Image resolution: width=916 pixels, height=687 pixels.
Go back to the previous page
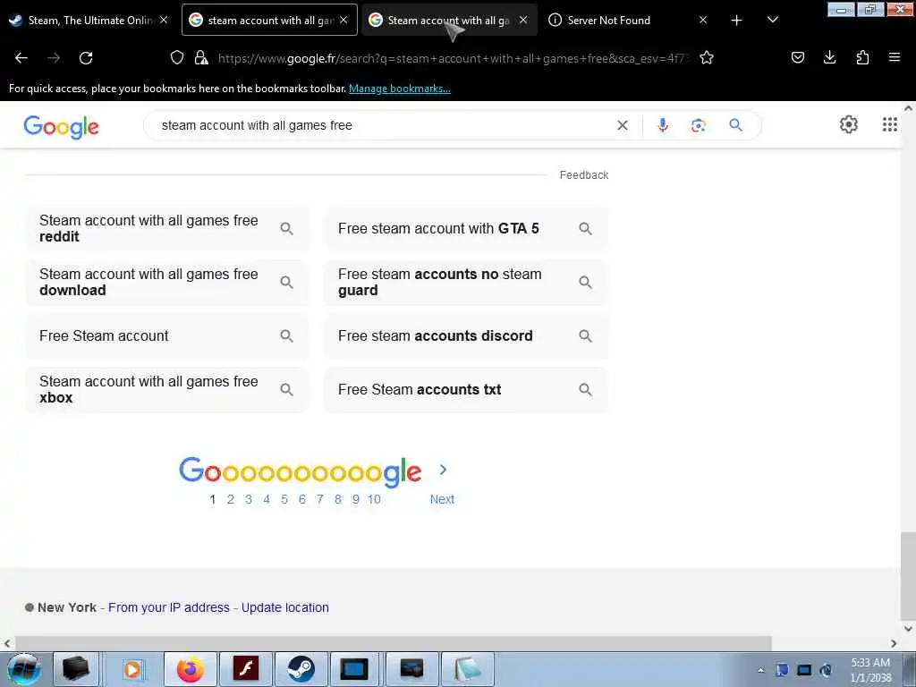(21, 58)
